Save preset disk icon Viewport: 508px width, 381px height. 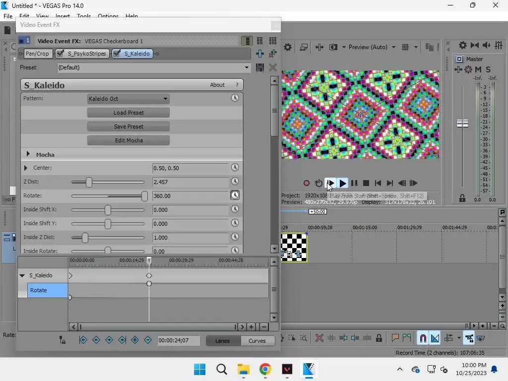click(260, 67)
